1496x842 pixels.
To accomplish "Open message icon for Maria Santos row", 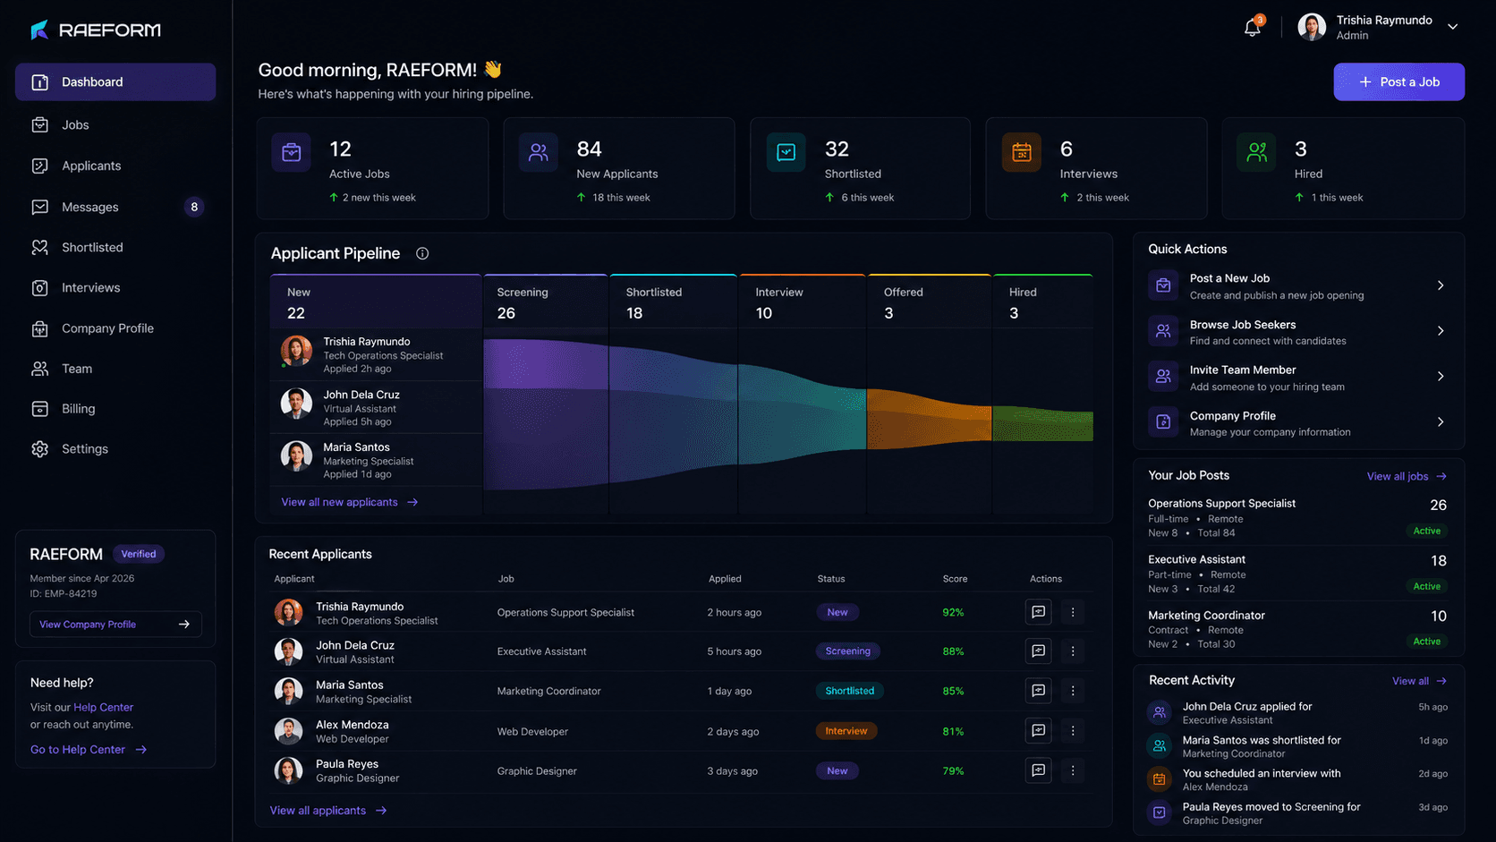I will (1038, 691).
